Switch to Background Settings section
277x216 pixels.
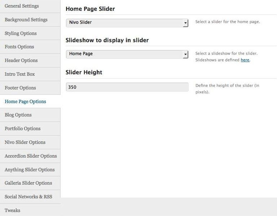tap(26, 19)
